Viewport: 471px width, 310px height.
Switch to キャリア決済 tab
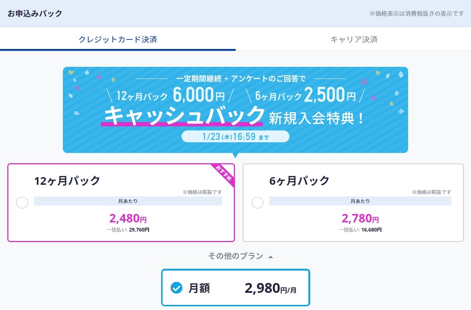(x=353, y=39)
